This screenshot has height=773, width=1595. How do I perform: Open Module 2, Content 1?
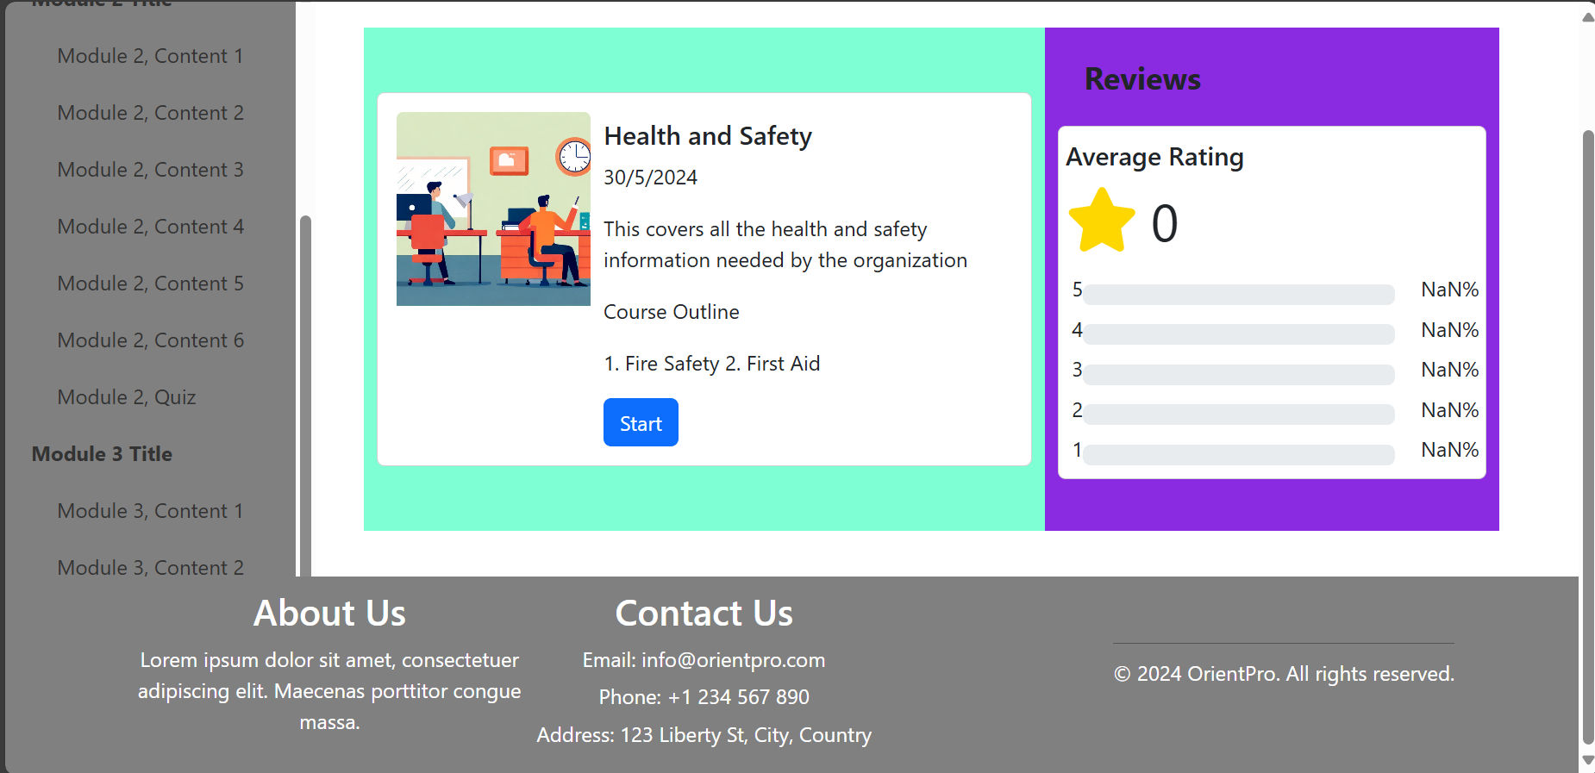(151, 56)
